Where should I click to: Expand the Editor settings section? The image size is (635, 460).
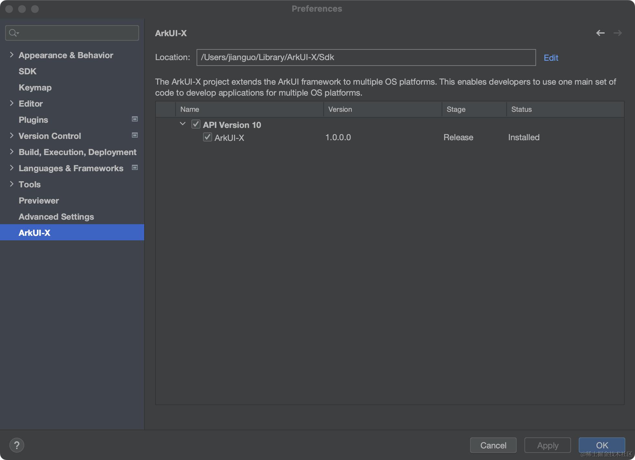click(x=12, y=103)
